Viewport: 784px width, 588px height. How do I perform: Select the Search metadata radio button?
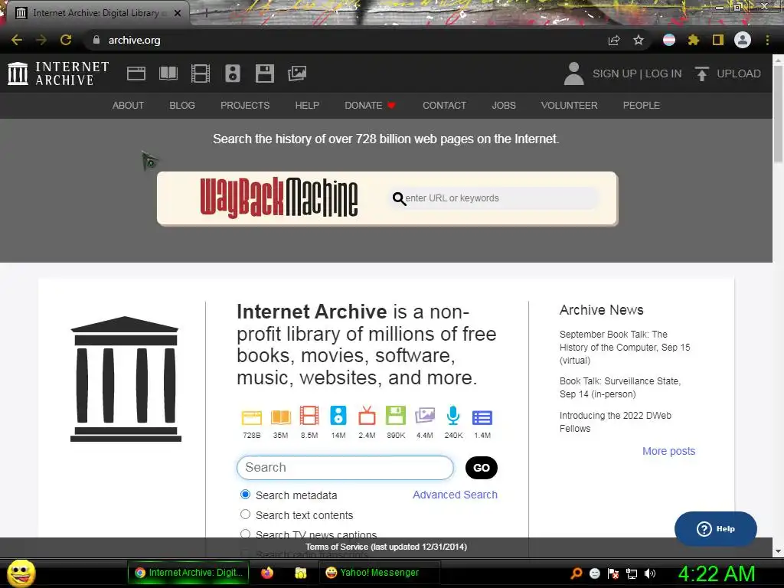pos(245,495)
